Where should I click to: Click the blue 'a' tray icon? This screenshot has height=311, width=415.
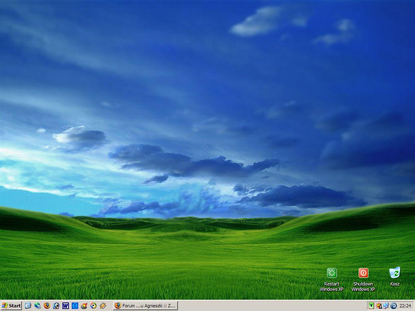coord(393,306)
